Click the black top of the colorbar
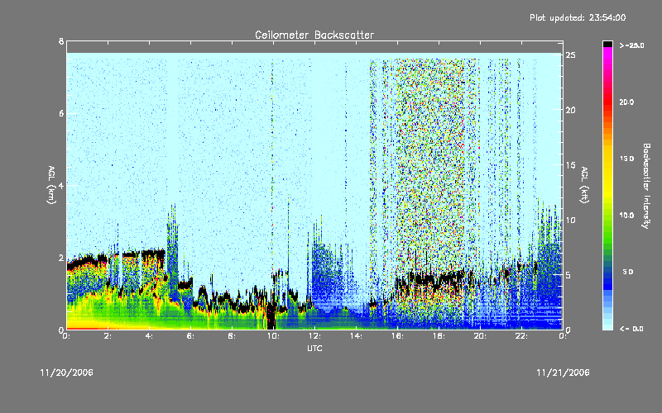This screenshot has width=662, height=413. coord(607,44)
